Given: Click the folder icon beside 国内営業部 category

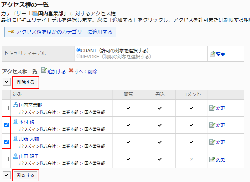Looking at the screenshot, I should click(x=35, y=14).
